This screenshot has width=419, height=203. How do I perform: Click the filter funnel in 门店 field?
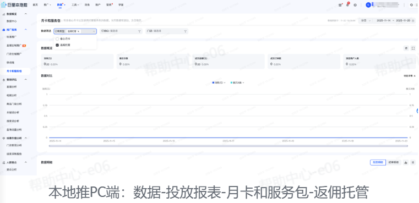pos(185,31)
